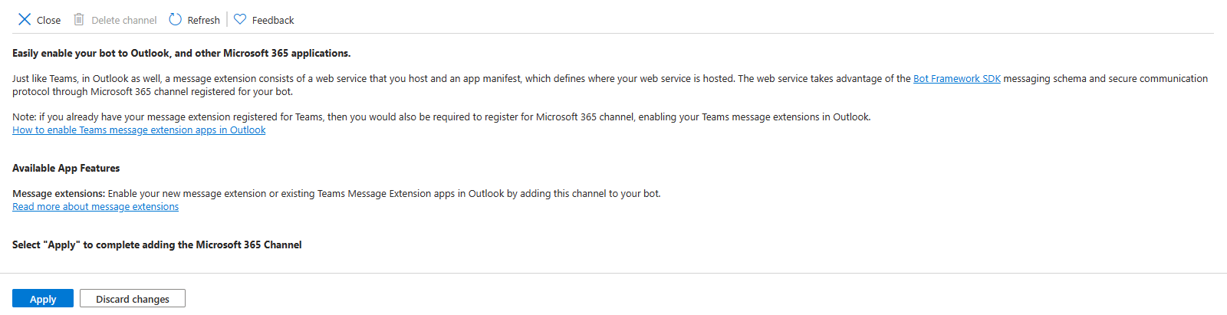Select the Close text label in toolbar

point(48,21)
